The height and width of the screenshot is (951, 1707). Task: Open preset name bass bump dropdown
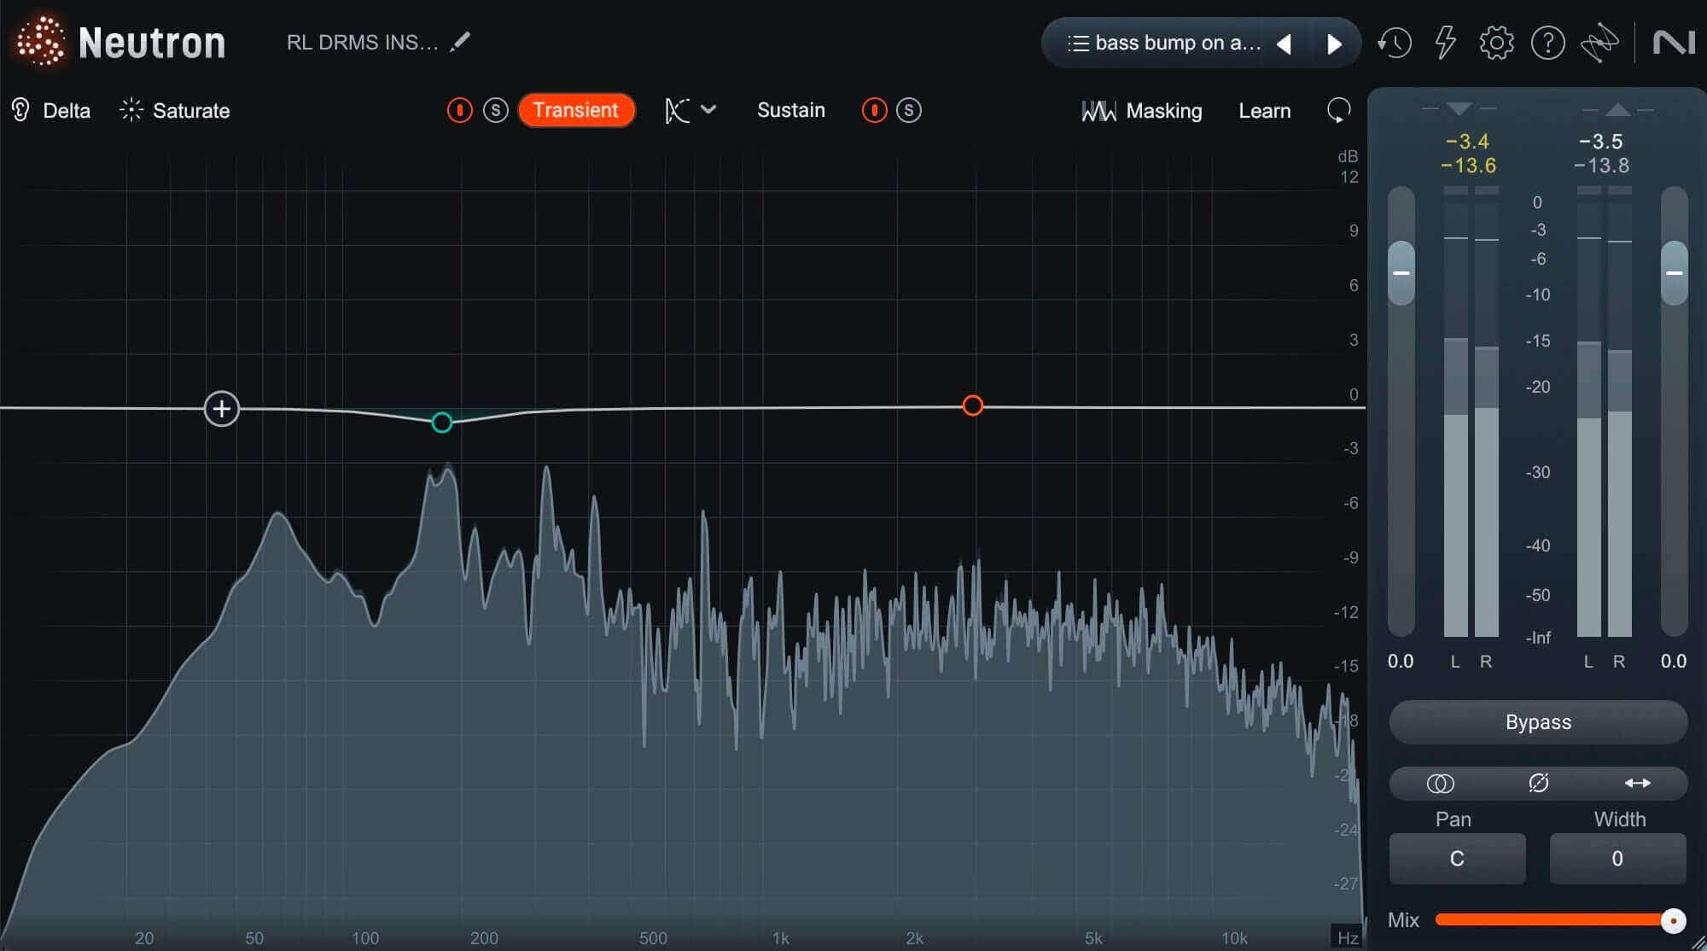coord(1178,43)
